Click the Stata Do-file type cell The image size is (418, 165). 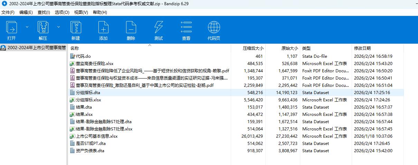tap(315, 56)
